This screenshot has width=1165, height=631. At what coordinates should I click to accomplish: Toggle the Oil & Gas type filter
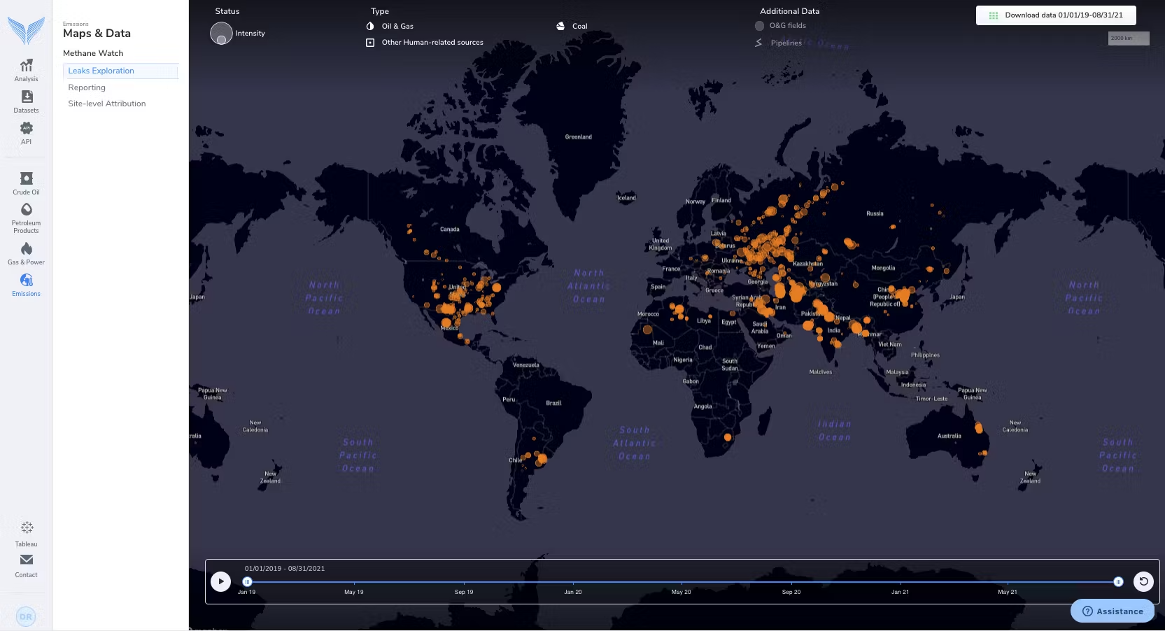[x=390, y=26]
